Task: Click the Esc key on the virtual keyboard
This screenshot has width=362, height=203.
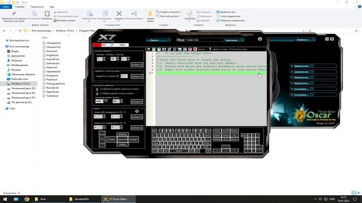Action: click(x=154, y=130)
